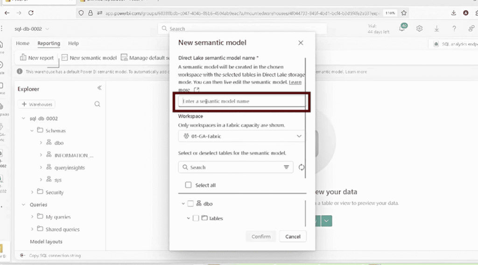Image resolution: width=478 pixels, height=265 pixels.
Task: Open browser downloads icon
Action: 454,13
